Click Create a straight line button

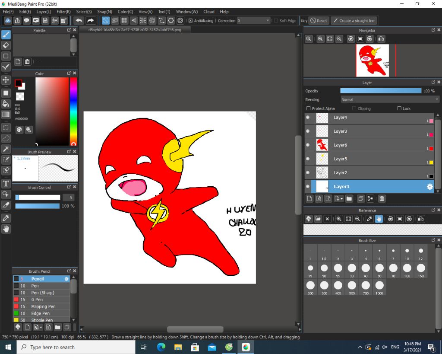pos(354,21)
